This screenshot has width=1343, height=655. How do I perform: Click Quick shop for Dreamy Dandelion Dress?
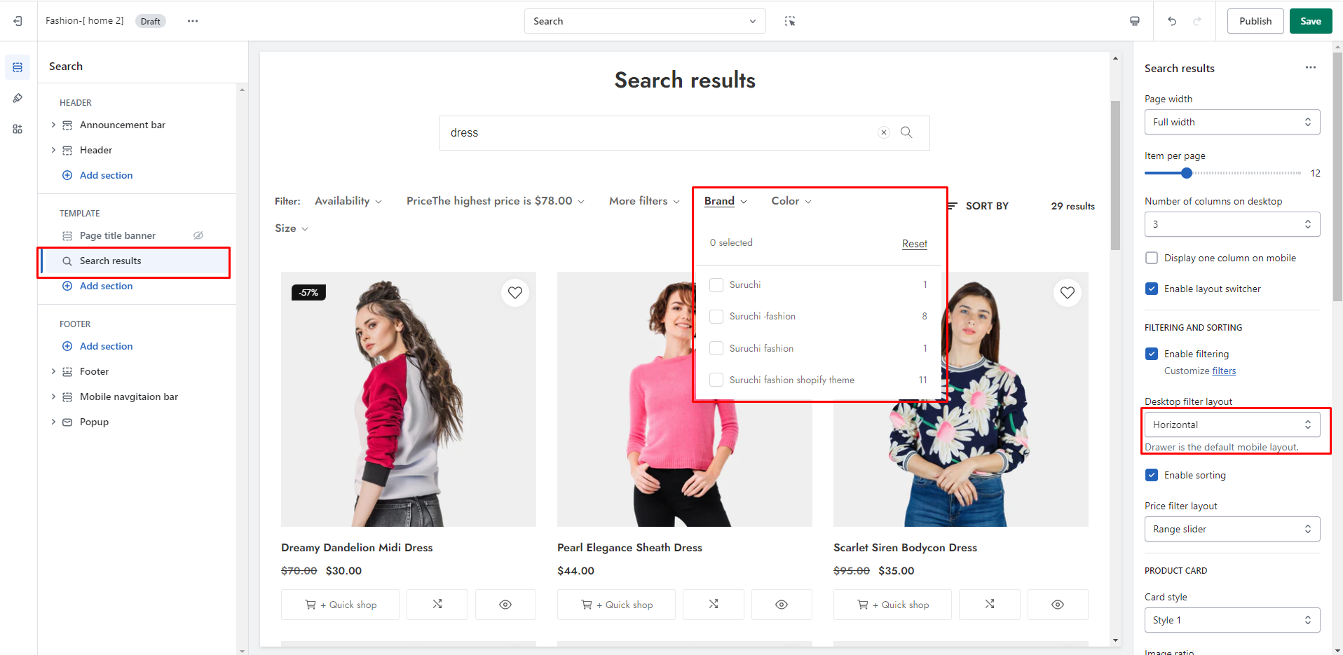pyautogui.click(x=341, y=604)
